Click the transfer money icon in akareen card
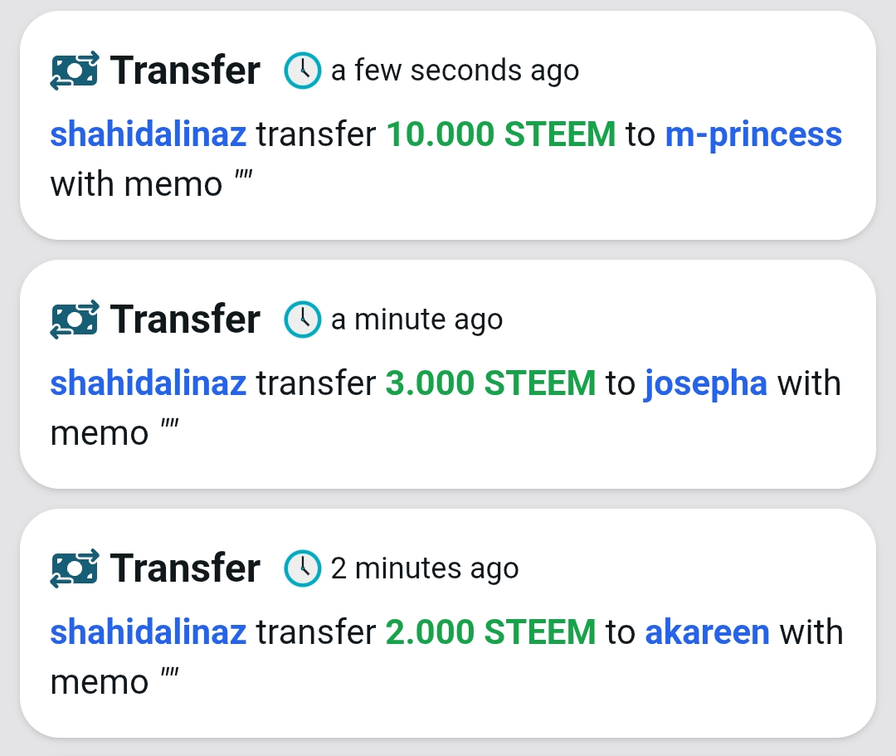The height and width of the screenshot is (756, 896). (75, 568)
